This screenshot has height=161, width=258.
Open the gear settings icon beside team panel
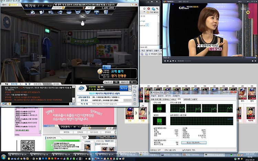tap(135, 104)
